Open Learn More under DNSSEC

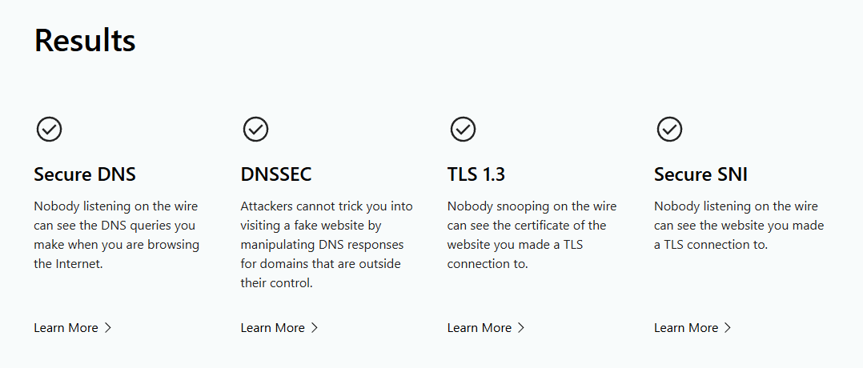272,327
